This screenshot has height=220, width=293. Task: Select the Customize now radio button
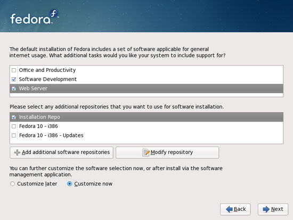[69, 184]
